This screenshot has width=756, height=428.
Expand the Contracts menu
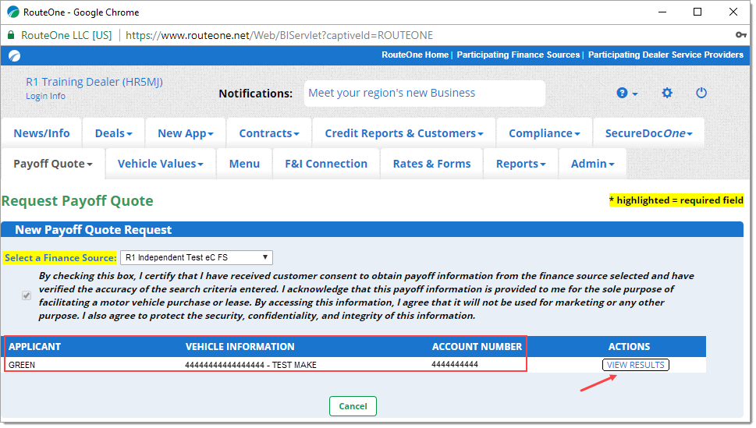click(x=269, y=133)
